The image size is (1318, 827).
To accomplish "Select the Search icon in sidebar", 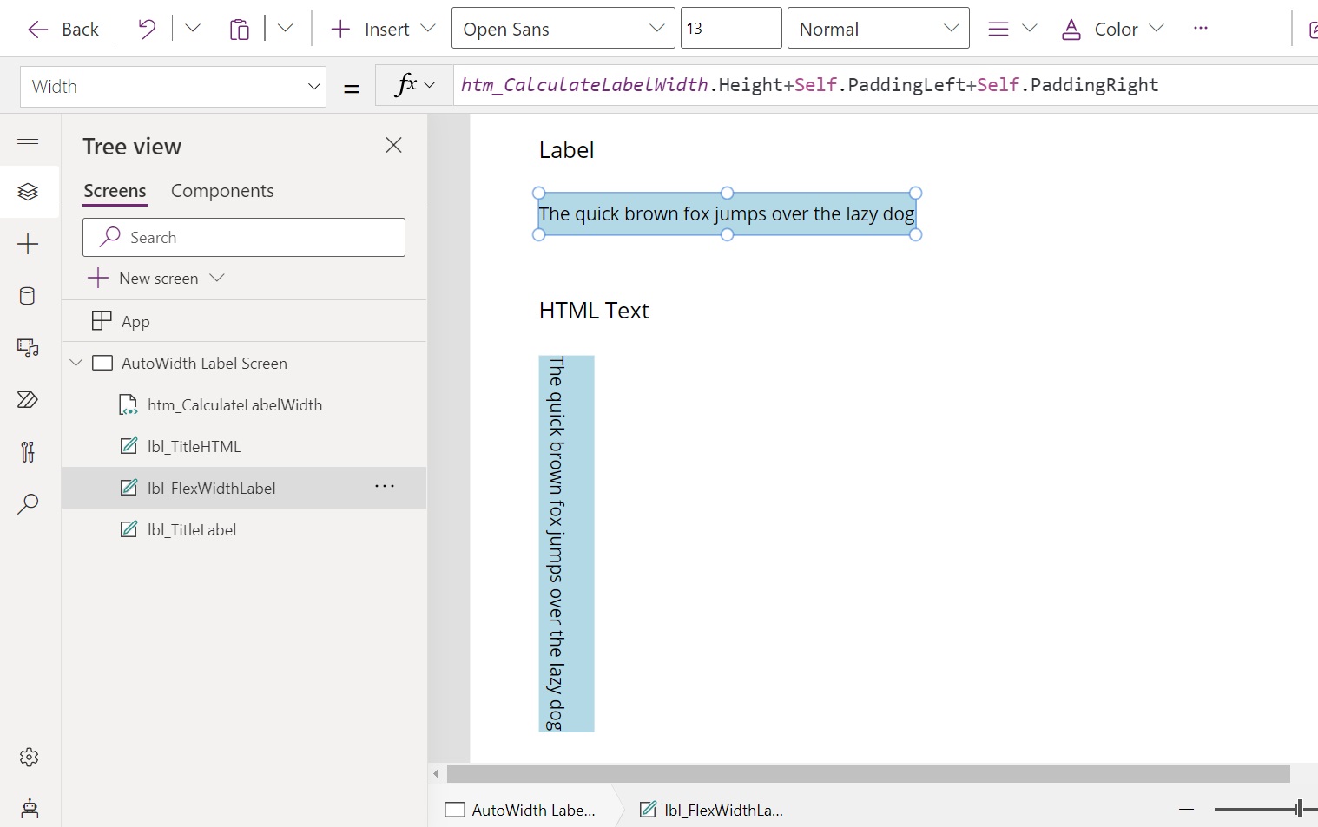I will [x=29, y=503].
